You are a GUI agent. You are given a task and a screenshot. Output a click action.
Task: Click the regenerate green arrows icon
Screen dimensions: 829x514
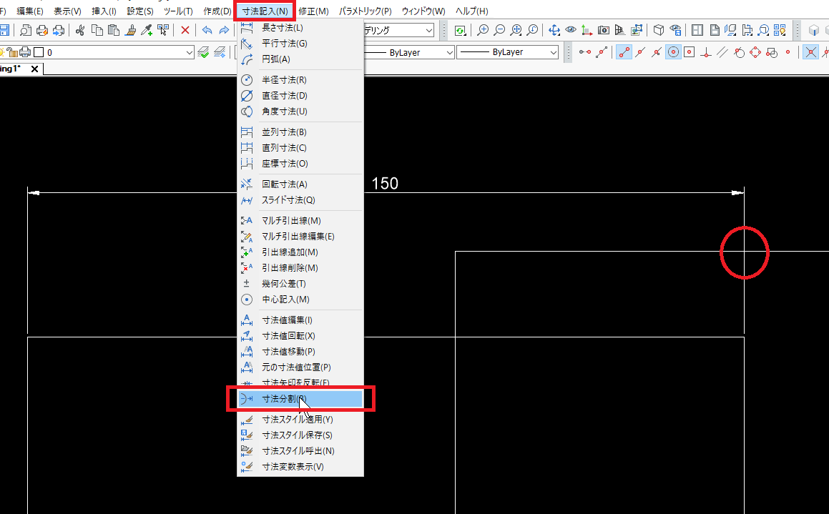460,31
